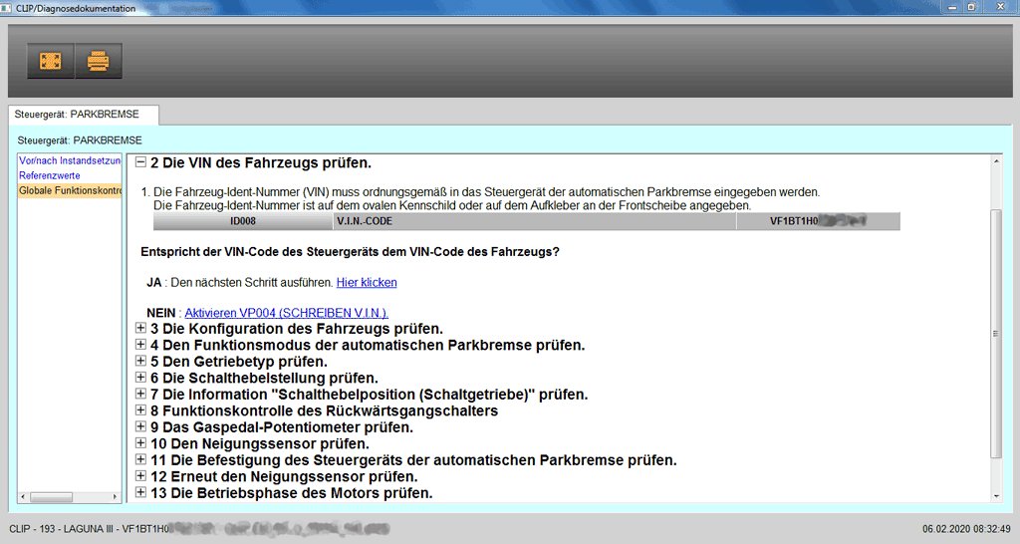The image size is (1020, 544).
Task: Open Vor/nach Instandsetzung in the sidebar
Action: click(x=70, y=160)
